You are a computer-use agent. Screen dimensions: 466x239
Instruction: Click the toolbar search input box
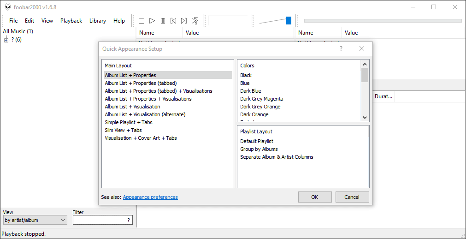pos(228,21)
